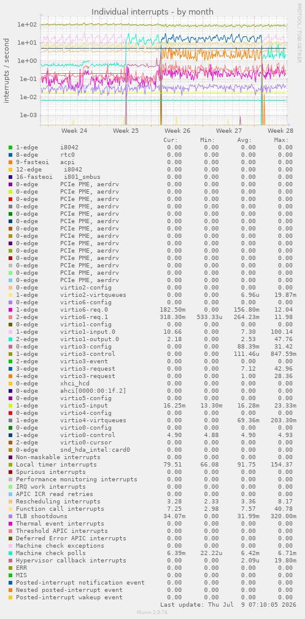305x619 pixels.
Task: Click the Hypervisor callback interrupts label
Action: point(71,560)
